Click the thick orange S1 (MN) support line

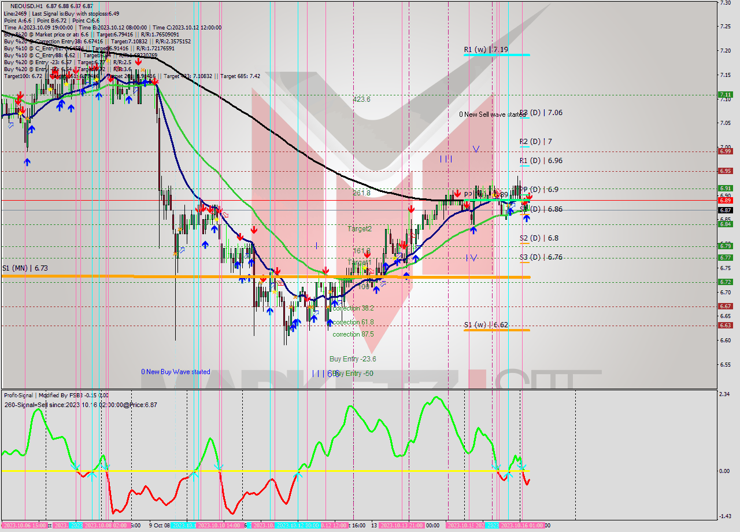coord(266,277)
